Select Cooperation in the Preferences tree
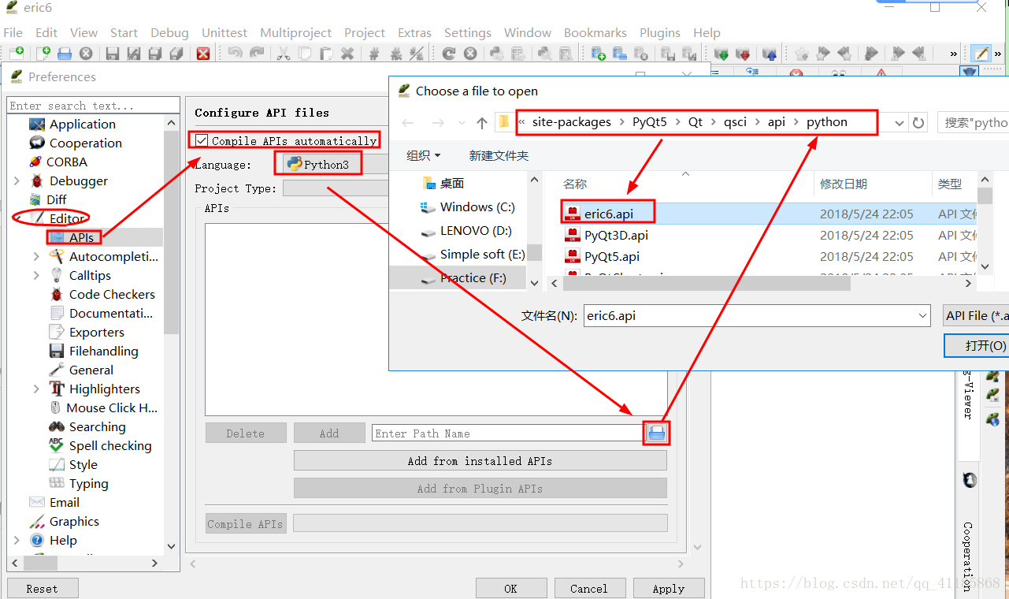The width and height of the screenshot is (1009, 599). (x=85, y=143)
